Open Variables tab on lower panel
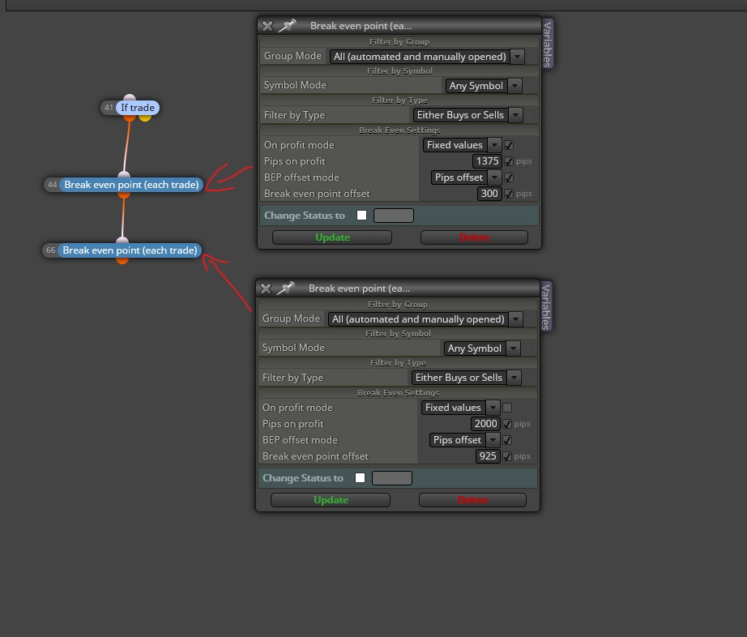The height and width of the screenshot is (637, 747). coord(546,306)
